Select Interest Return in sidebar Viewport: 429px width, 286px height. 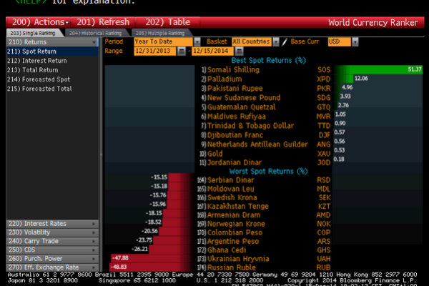coord(36,61)
